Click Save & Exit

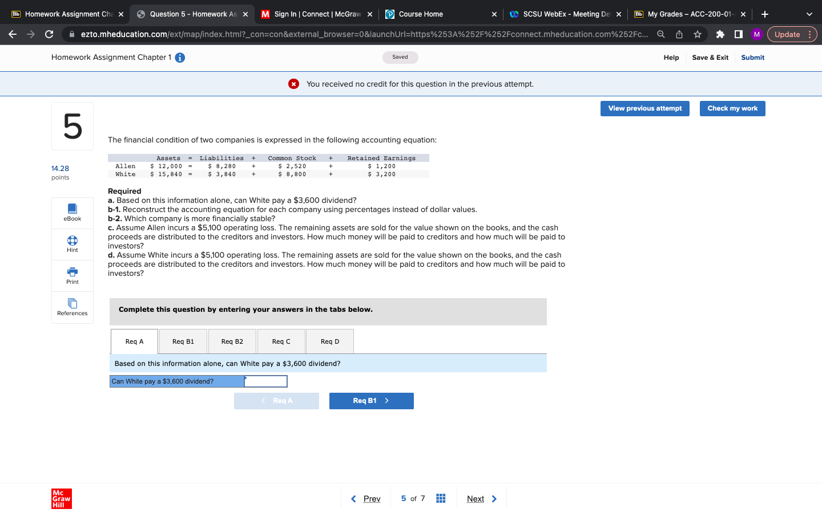[710, 58]
